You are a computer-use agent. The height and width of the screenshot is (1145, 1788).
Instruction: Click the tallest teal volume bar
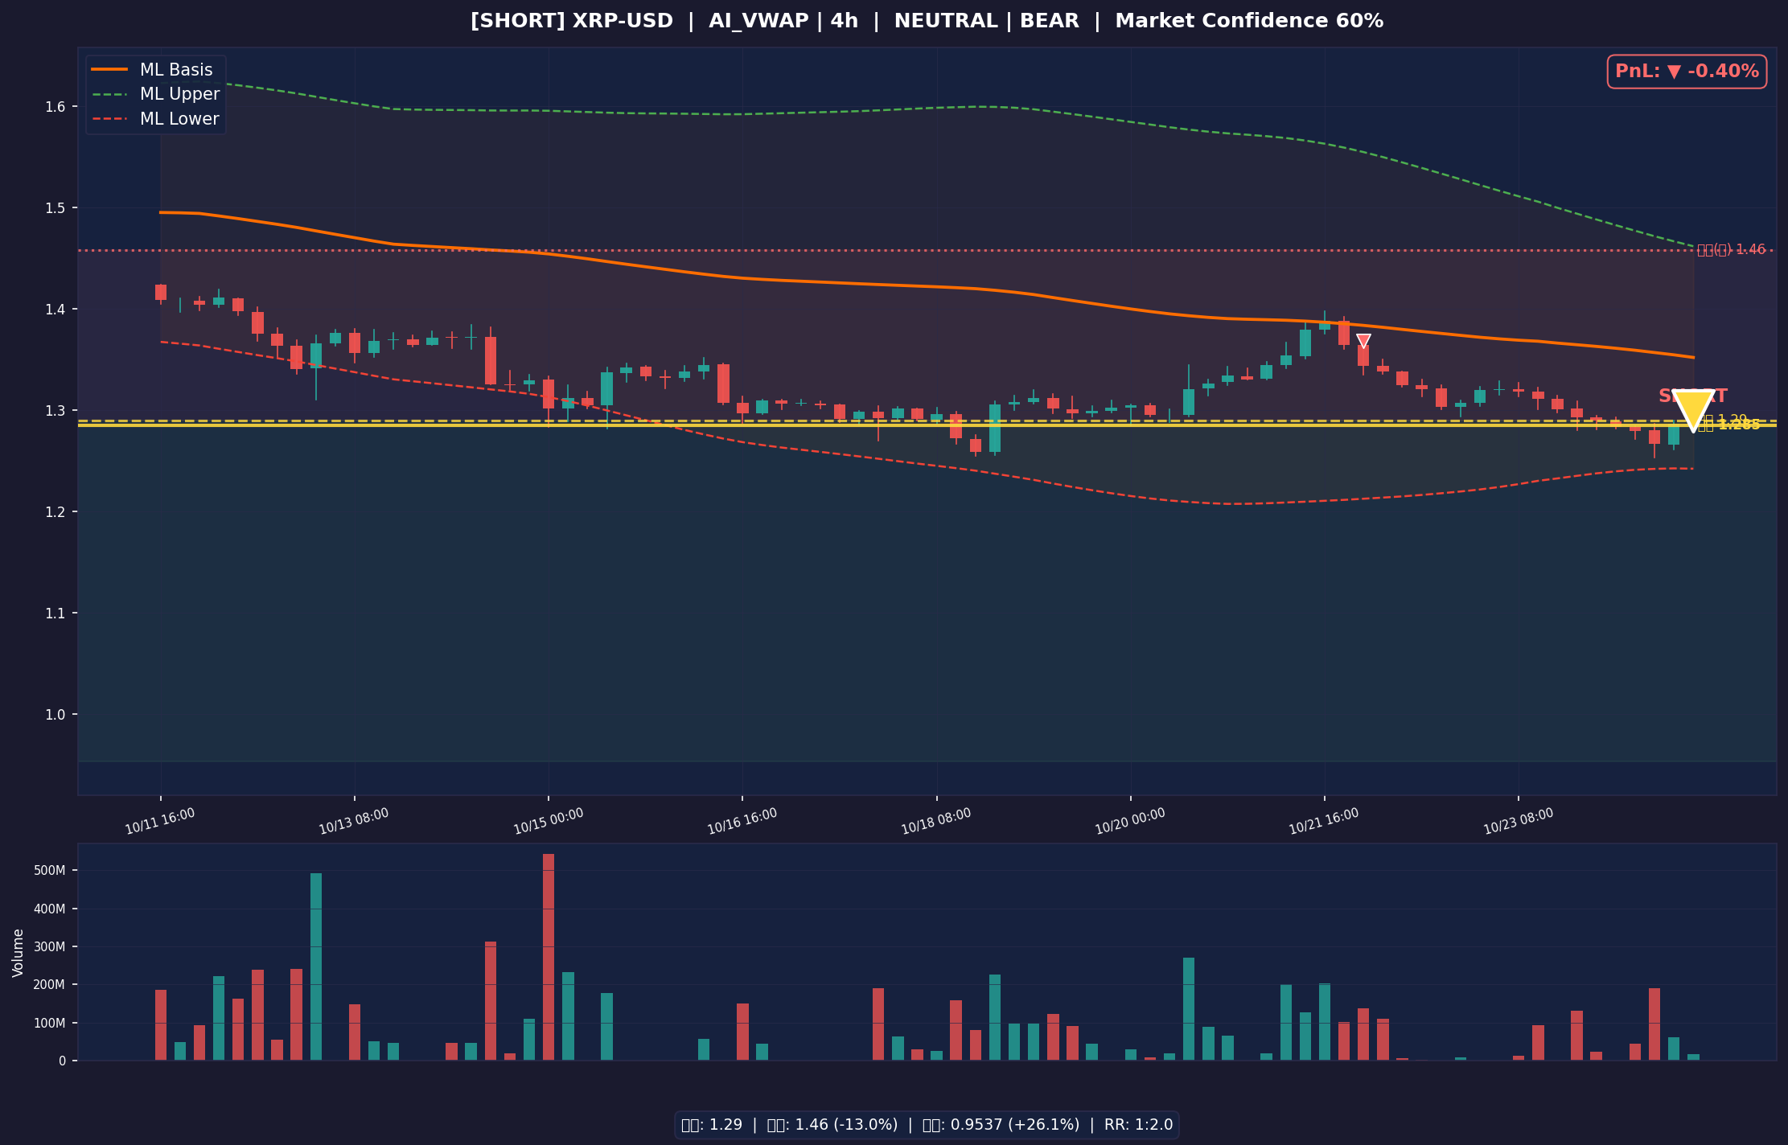pyautogui.click(x=316, y=966)
